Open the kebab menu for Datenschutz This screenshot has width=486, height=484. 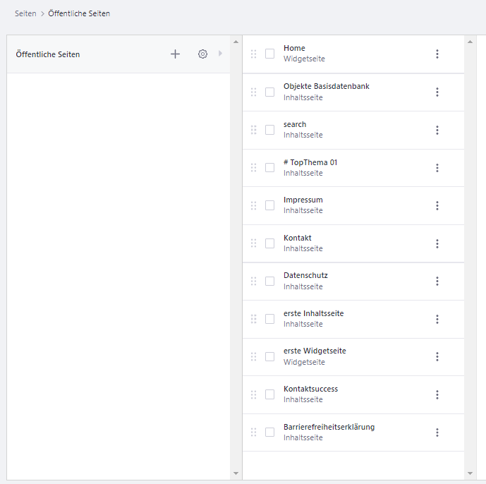coord(437,282)
